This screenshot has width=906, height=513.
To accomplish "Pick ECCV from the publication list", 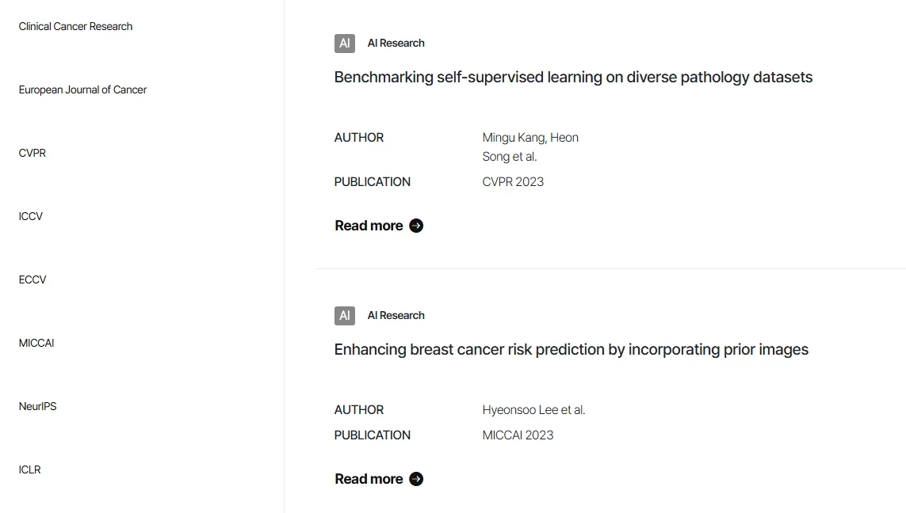I will click(x=32, y=279).
